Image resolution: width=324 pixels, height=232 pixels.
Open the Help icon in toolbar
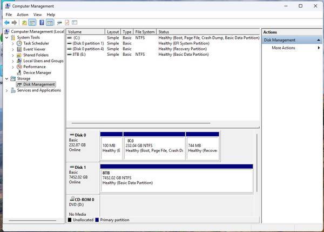click(42, 23)
